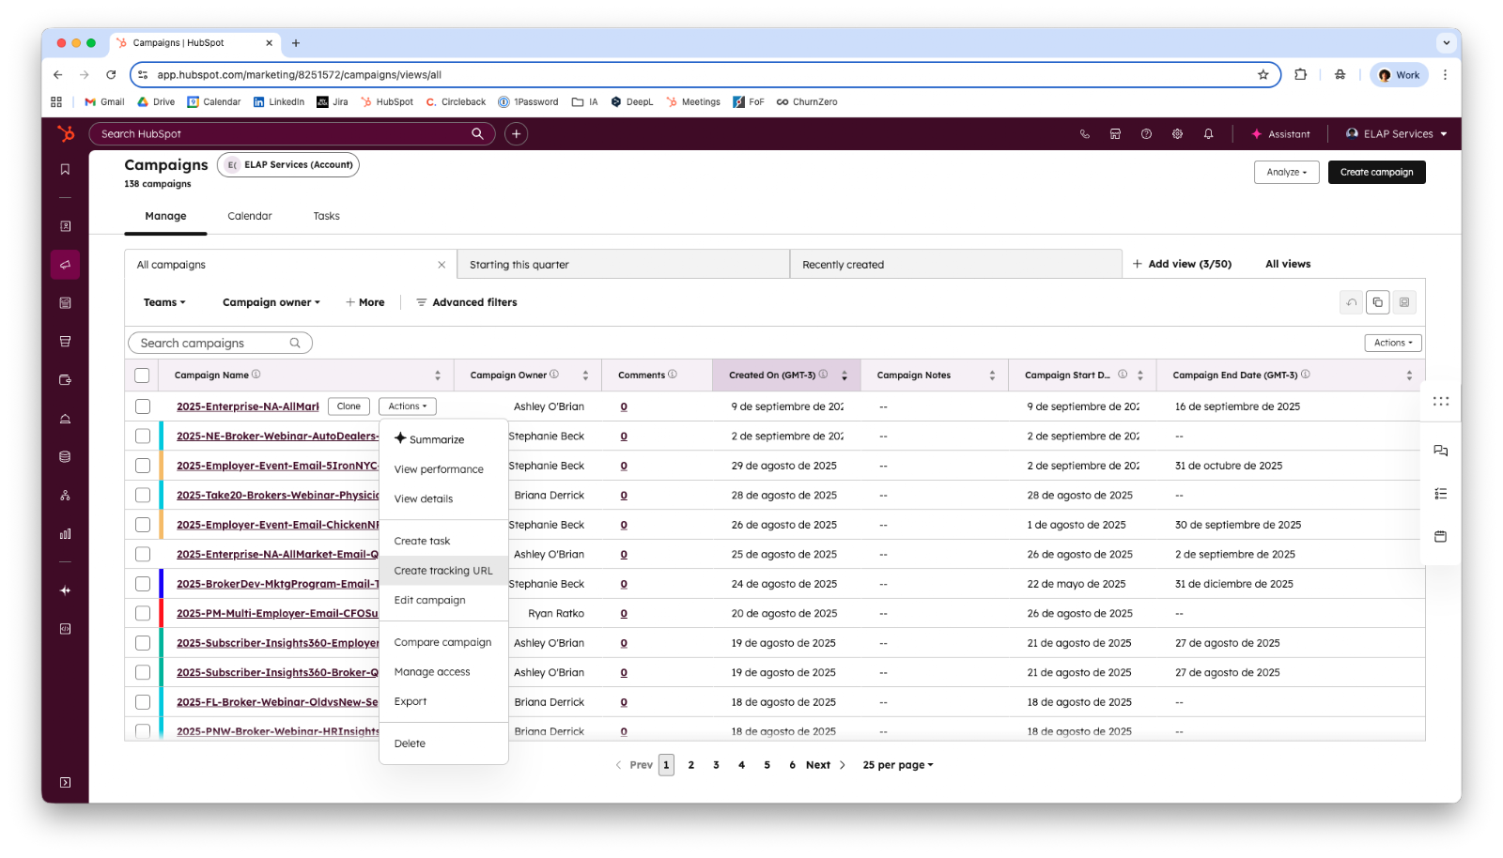Image resolution: width=1503 pixels, height=858 pixels.
Task: Click the undo view changes icon
Action: tap(1352, 302)
